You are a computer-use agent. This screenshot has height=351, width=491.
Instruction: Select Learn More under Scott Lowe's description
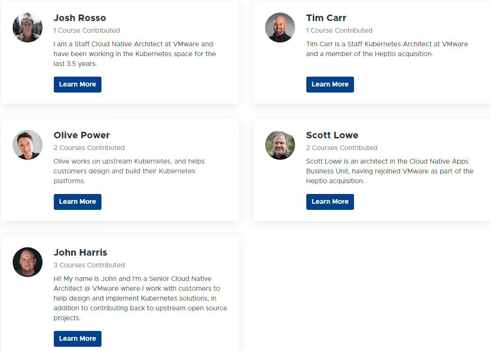pos(330,202)
